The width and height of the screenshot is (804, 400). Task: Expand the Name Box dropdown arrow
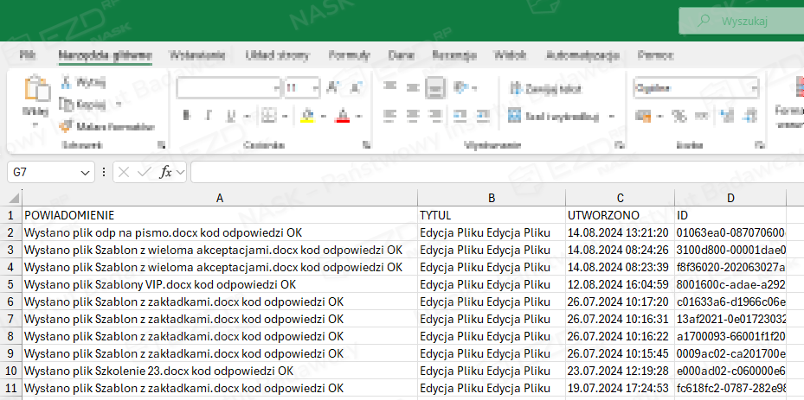[85, 173]
